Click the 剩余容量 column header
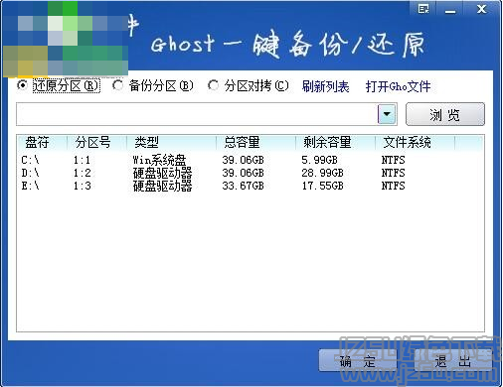The width and height of the screenshot is (503, 387). pyautogui.click(x=335, y=143)
